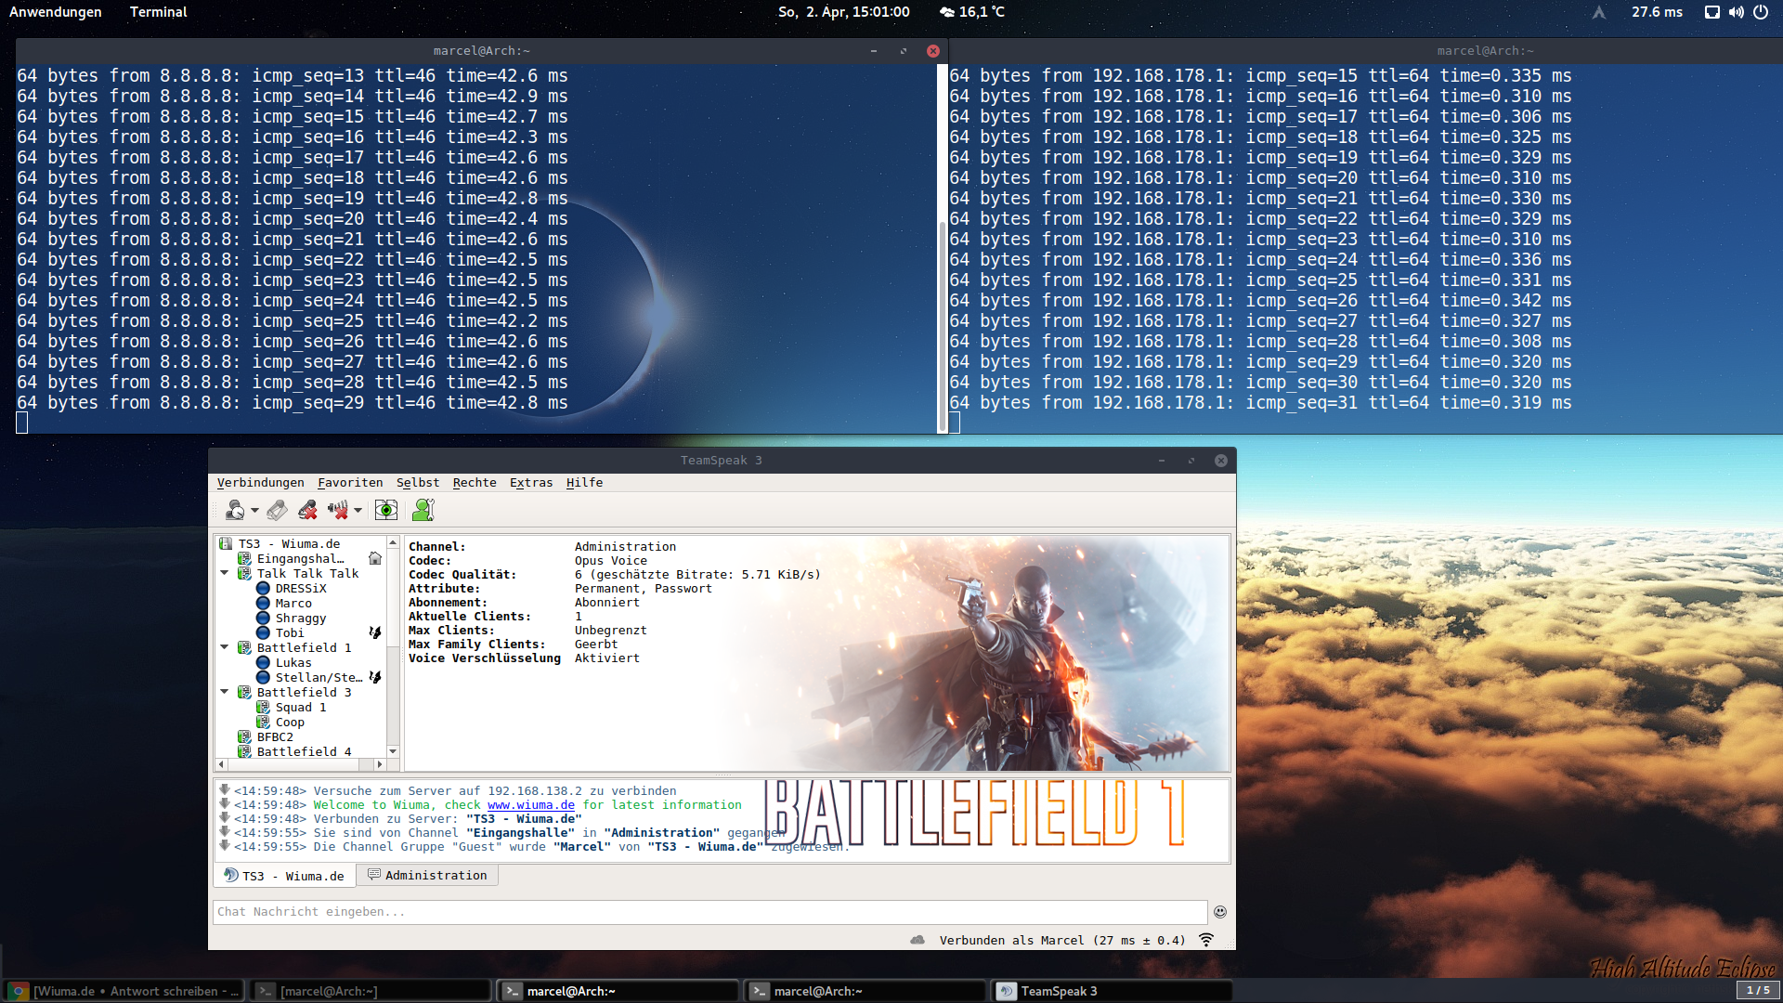The height and width of the screenshot is (1003, 1783).
Task: Open the www.wiuma.de link in chat
Action: (x=530, y=805)
